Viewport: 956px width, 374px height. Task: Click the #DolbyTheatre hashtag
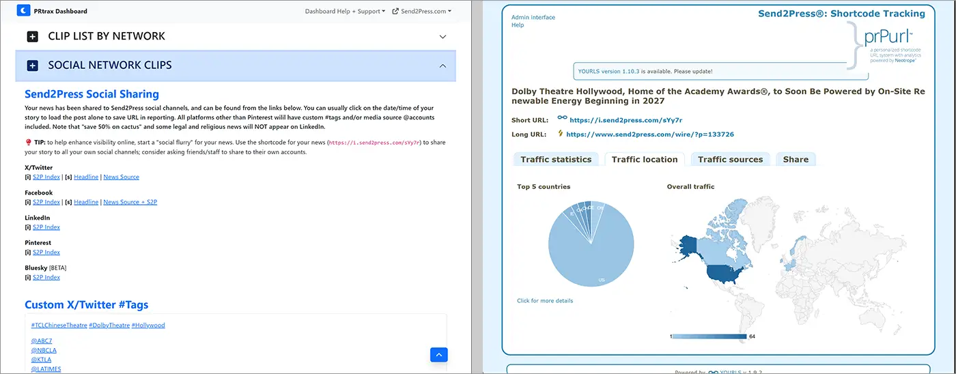[x=109, y=326]
